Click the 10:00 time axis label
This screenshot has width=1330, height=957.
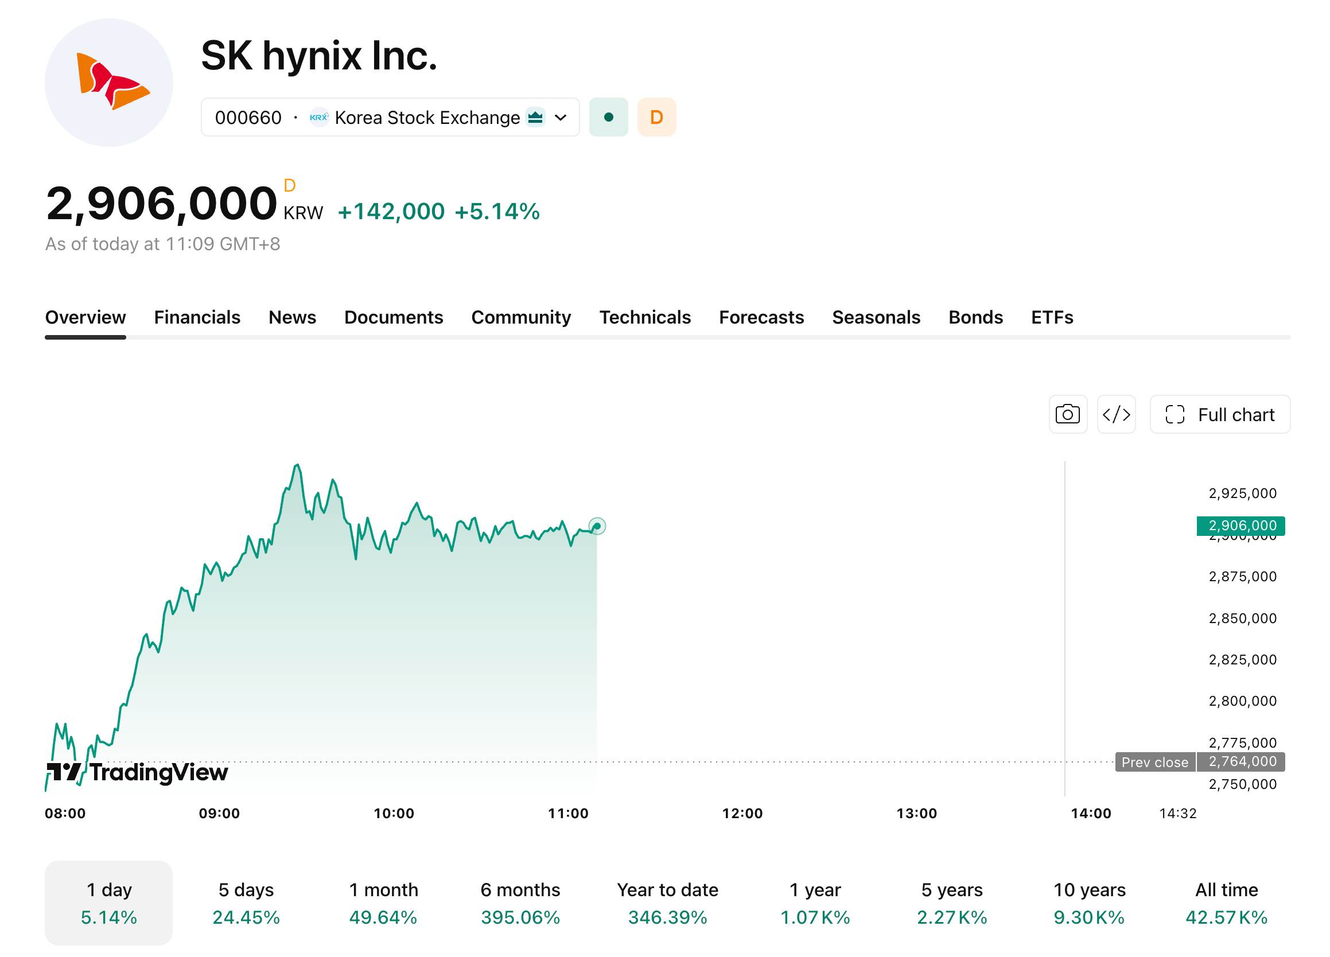click(x=394, y=814)
